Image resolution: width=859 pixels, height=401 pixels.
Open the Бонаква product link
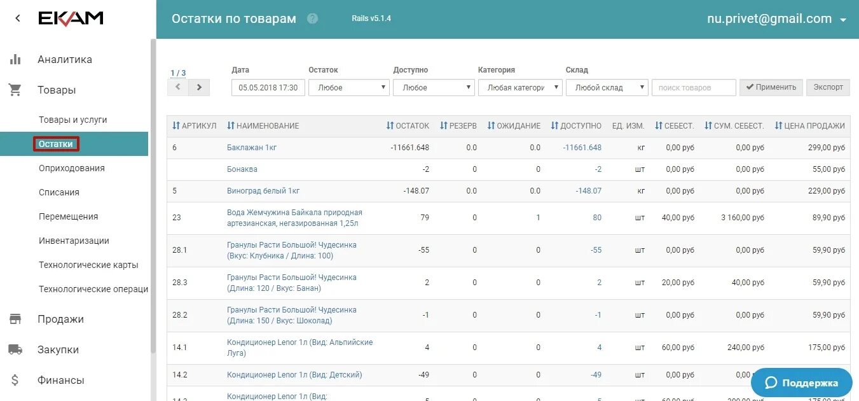click(240, 169)
